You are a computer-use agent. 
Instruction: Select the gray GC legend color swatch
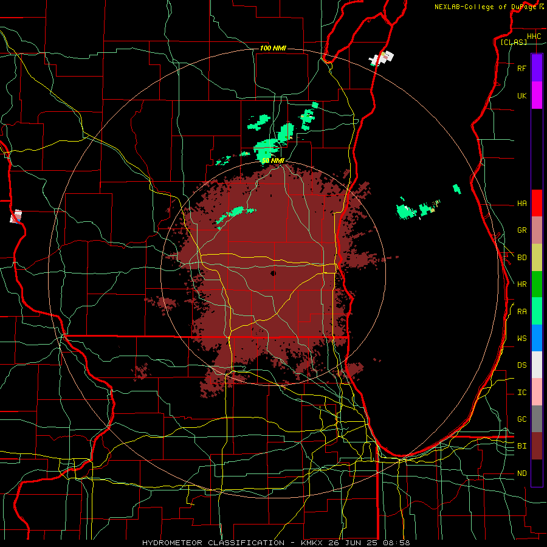(537, 419)
